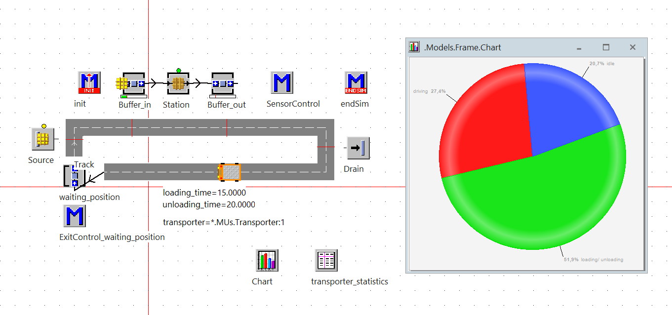The height and width of the screenshot is (315, 672).
Task: Open the Chart object icon
Action: pyautogui.click(x=267, y=260)
